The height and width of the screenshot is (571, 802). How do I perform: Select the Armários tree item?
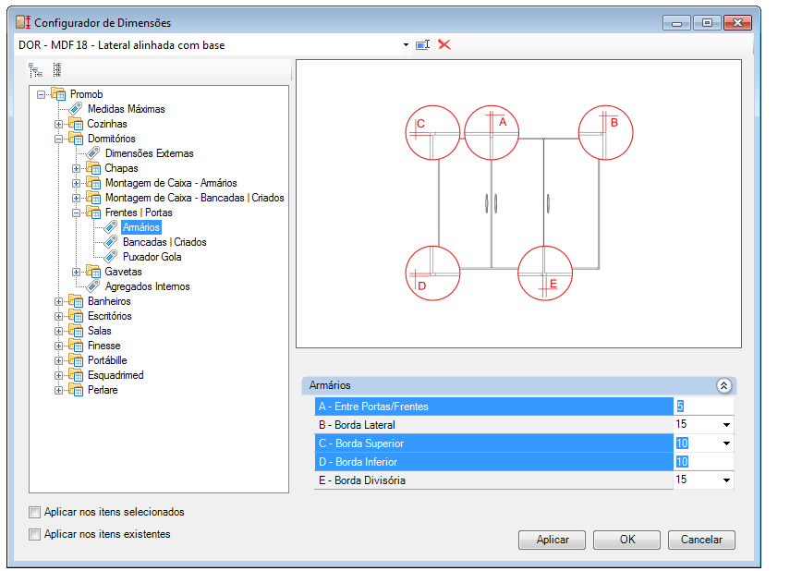point(141,227)
